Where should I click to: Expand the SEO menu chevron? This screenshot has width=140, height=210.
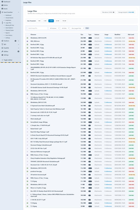point(19,44)
